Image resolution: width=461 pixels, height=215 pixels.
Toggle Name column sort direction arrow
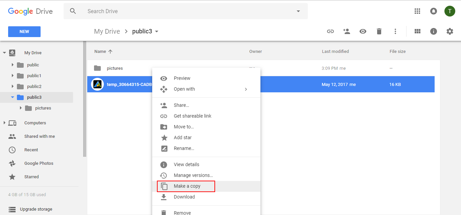(x=110, y=52)
